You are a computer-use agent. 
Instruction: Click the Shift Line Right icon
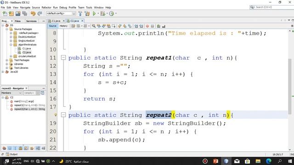141,26
